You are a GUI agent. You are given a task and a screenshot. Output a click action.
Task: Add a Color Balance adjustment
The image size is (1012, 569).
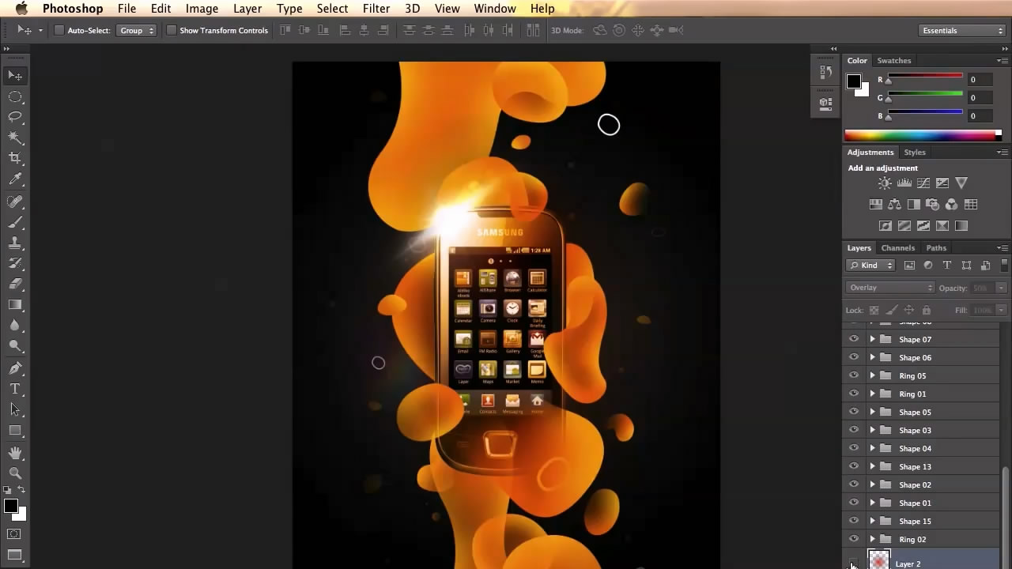click(894, 204)
